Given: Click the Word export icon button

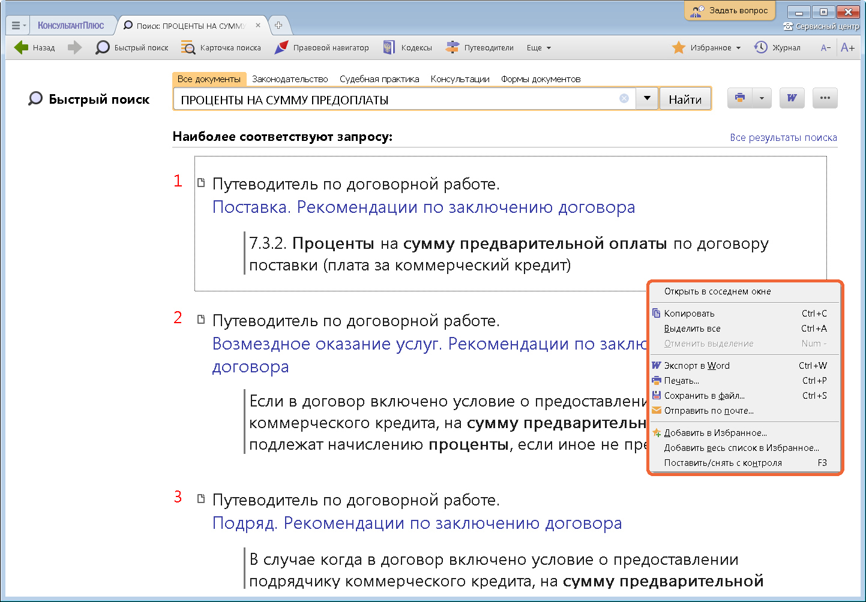Looking at the screenshot, I should click(792, 98).
